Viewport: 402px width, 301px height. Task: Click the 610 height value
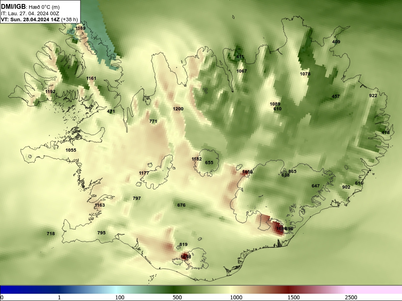tap(277, 109)
